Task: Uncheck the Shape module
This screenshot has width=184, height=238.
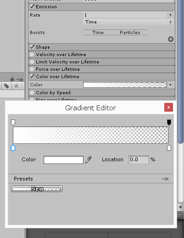Action: coord(32,47)
